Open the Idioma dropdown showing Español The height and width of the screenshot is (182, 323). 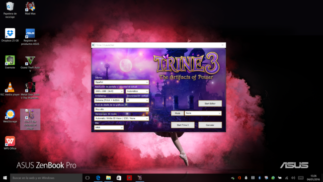(x=122, y=82)
